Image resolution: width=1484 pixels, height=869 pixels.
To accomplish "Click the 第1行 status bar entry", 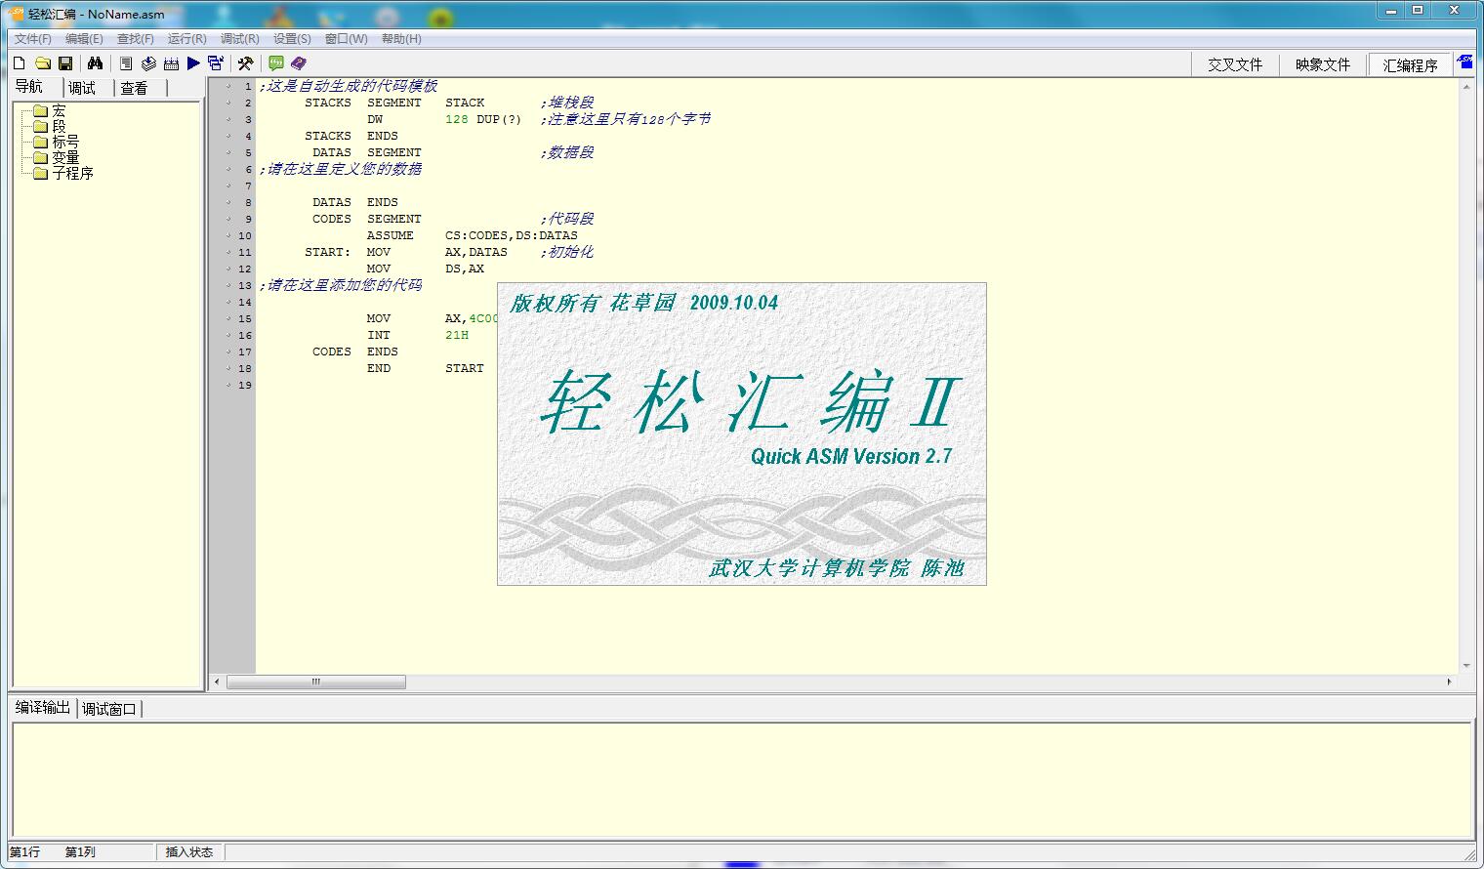I will [25, 852].
